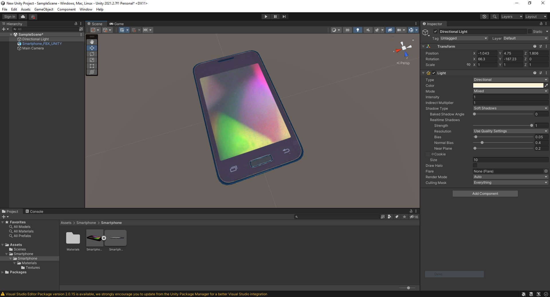Select the Scale tool
The image size is (550, 297).
(92, 60)
